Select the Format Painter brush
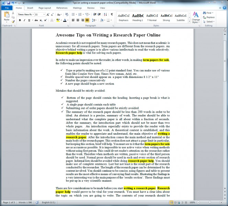The width and height of the screenshot is (228, 206). [x=13, y=22]
